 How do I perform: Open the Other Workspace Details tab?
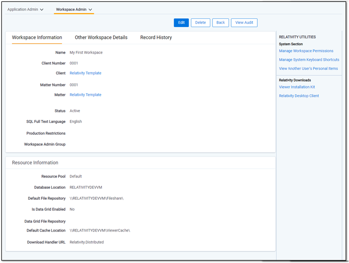[101, 38]
